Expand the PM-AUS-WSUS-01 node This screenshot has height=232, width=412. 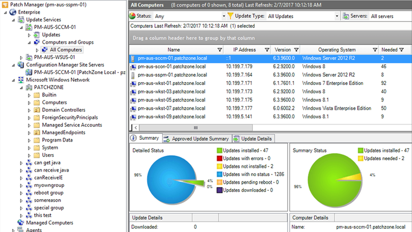[x=21, y=58]
